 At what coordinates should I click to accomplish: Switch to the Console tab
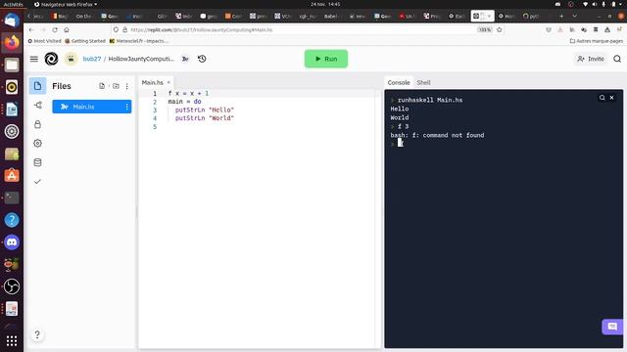(x=399, y=82)
